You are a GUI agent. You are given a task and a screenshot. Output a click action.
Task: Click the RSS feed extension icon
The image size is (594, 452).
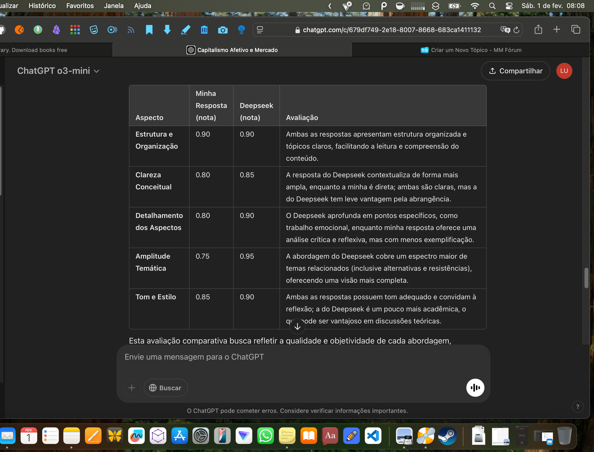coord(131,30)
